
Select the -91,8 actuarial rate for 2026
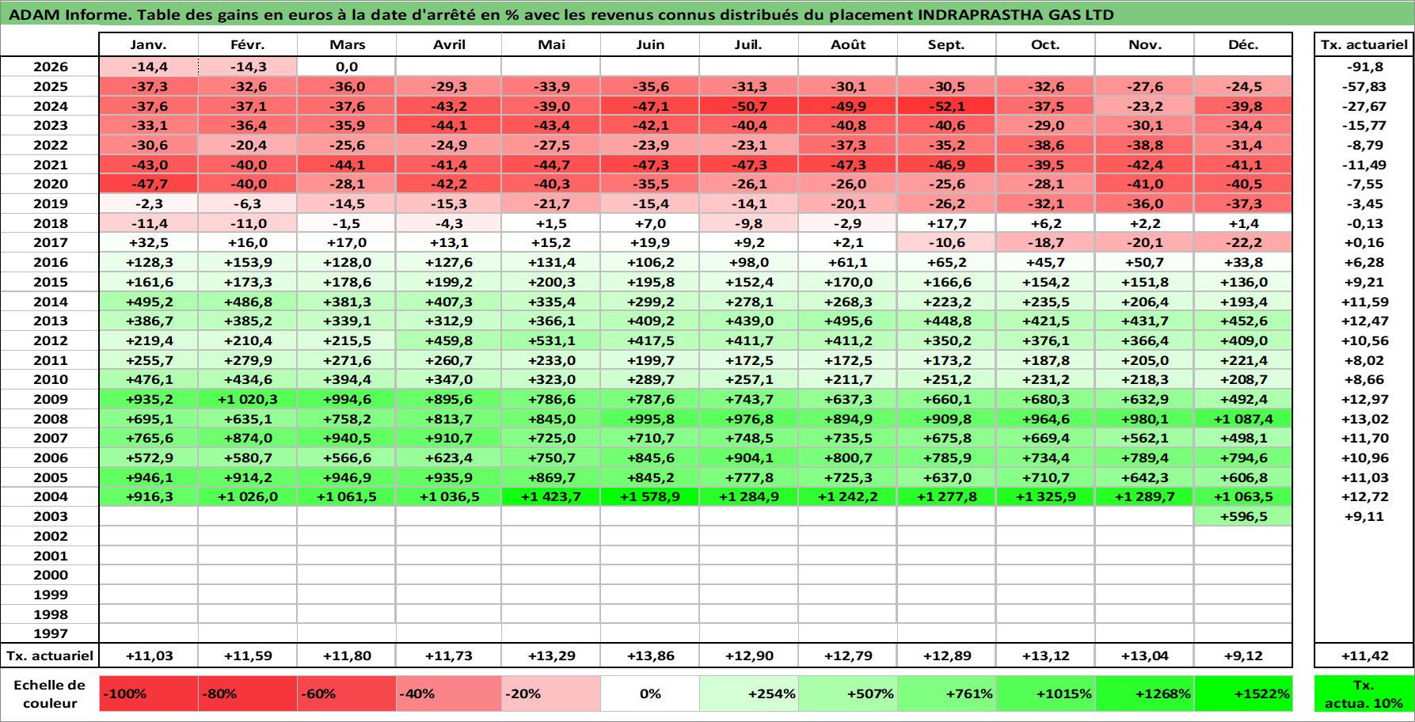1364,66
